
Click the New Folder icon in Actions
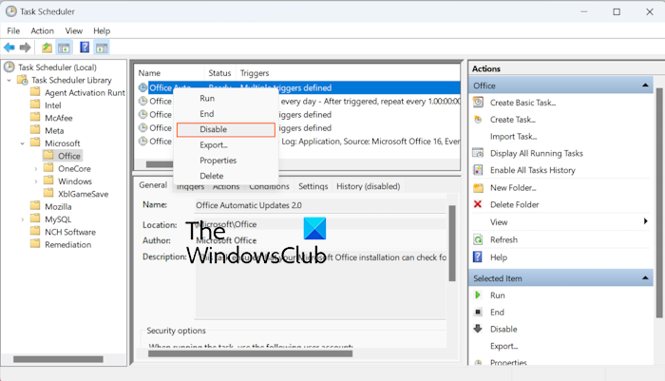[478, 187]
